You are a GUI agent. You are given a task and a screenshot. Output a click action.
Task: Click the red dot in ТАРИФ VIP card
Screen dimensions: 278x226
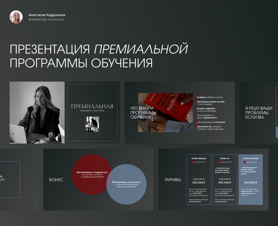point(219,162)
